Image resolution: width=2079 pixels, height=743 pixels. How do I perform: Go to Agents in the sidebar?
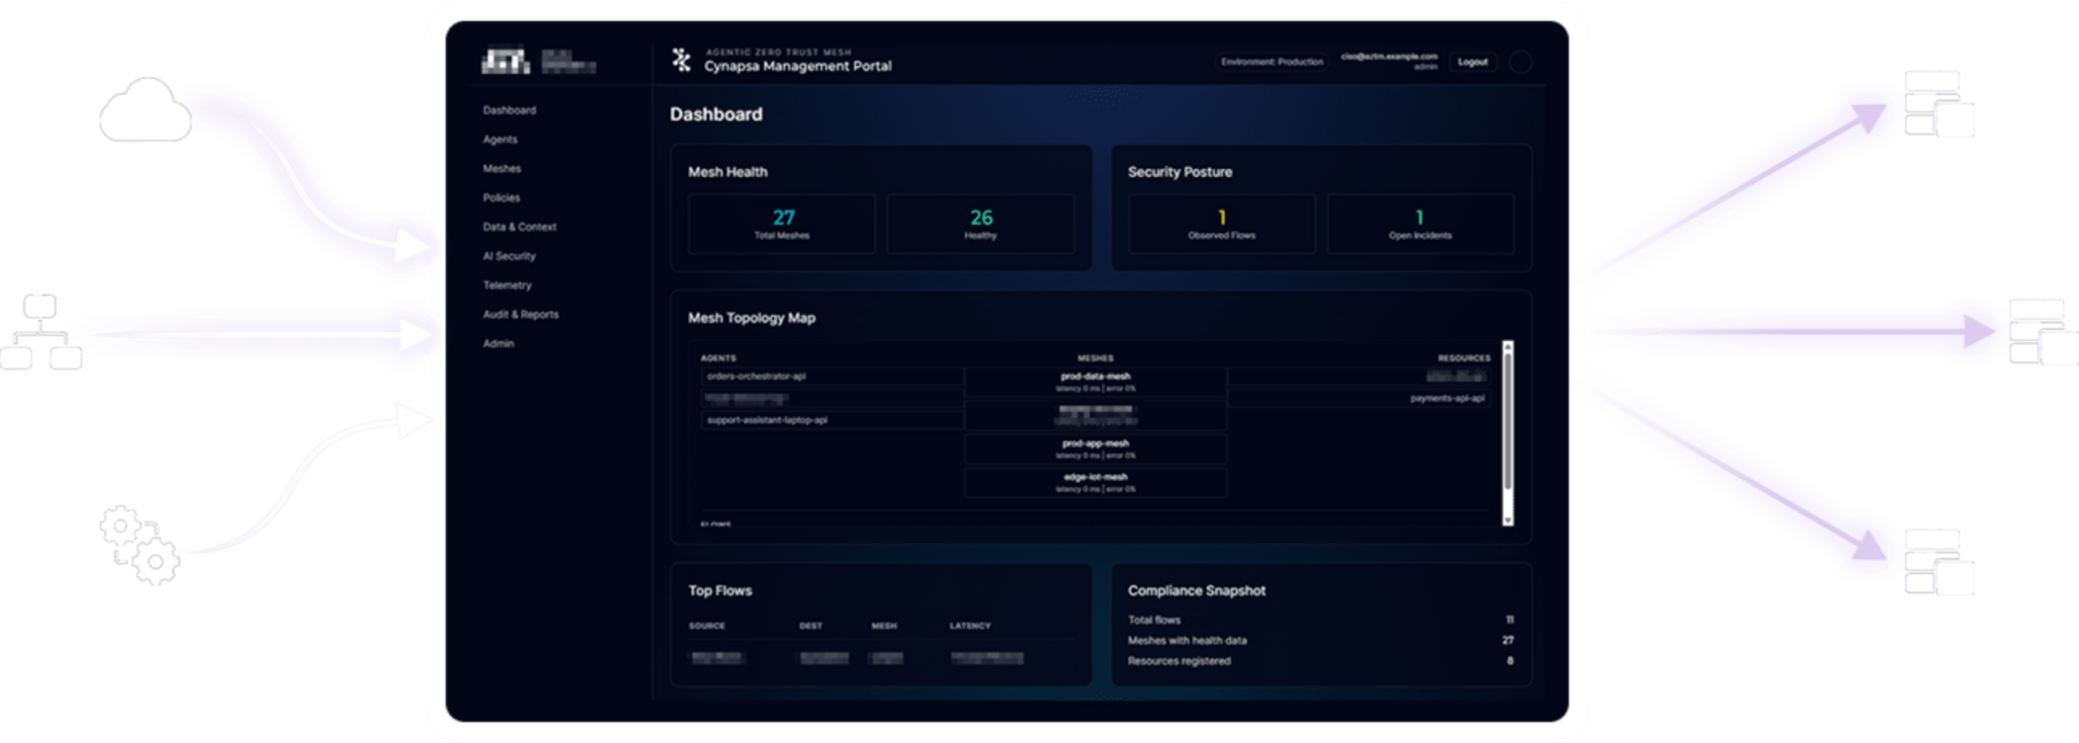coord(499,140)
